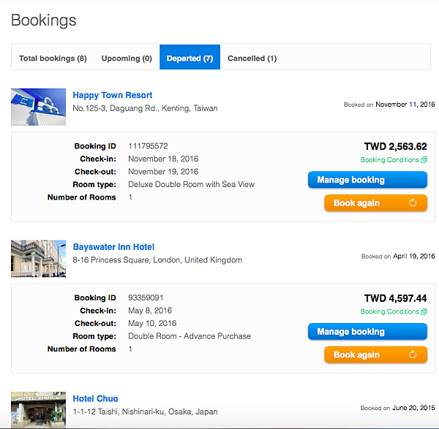This screenshot has height=429, width=439.
Task: Switch to the Cancelled (1) tab
Action: click(252, 58)
